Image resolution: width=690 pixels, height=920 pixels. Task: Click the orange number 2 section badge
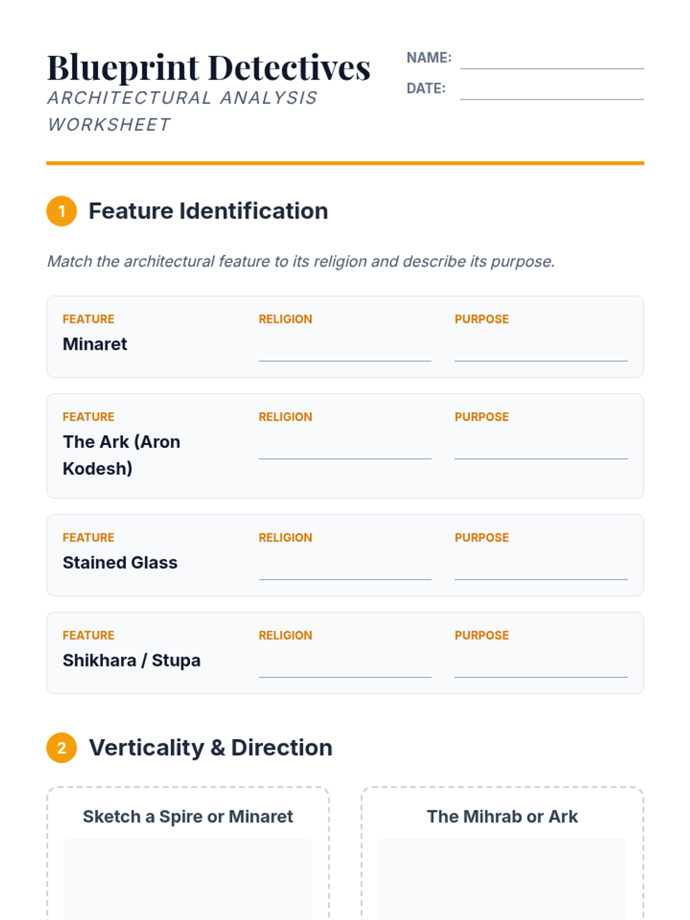click(x=62, y=747)
